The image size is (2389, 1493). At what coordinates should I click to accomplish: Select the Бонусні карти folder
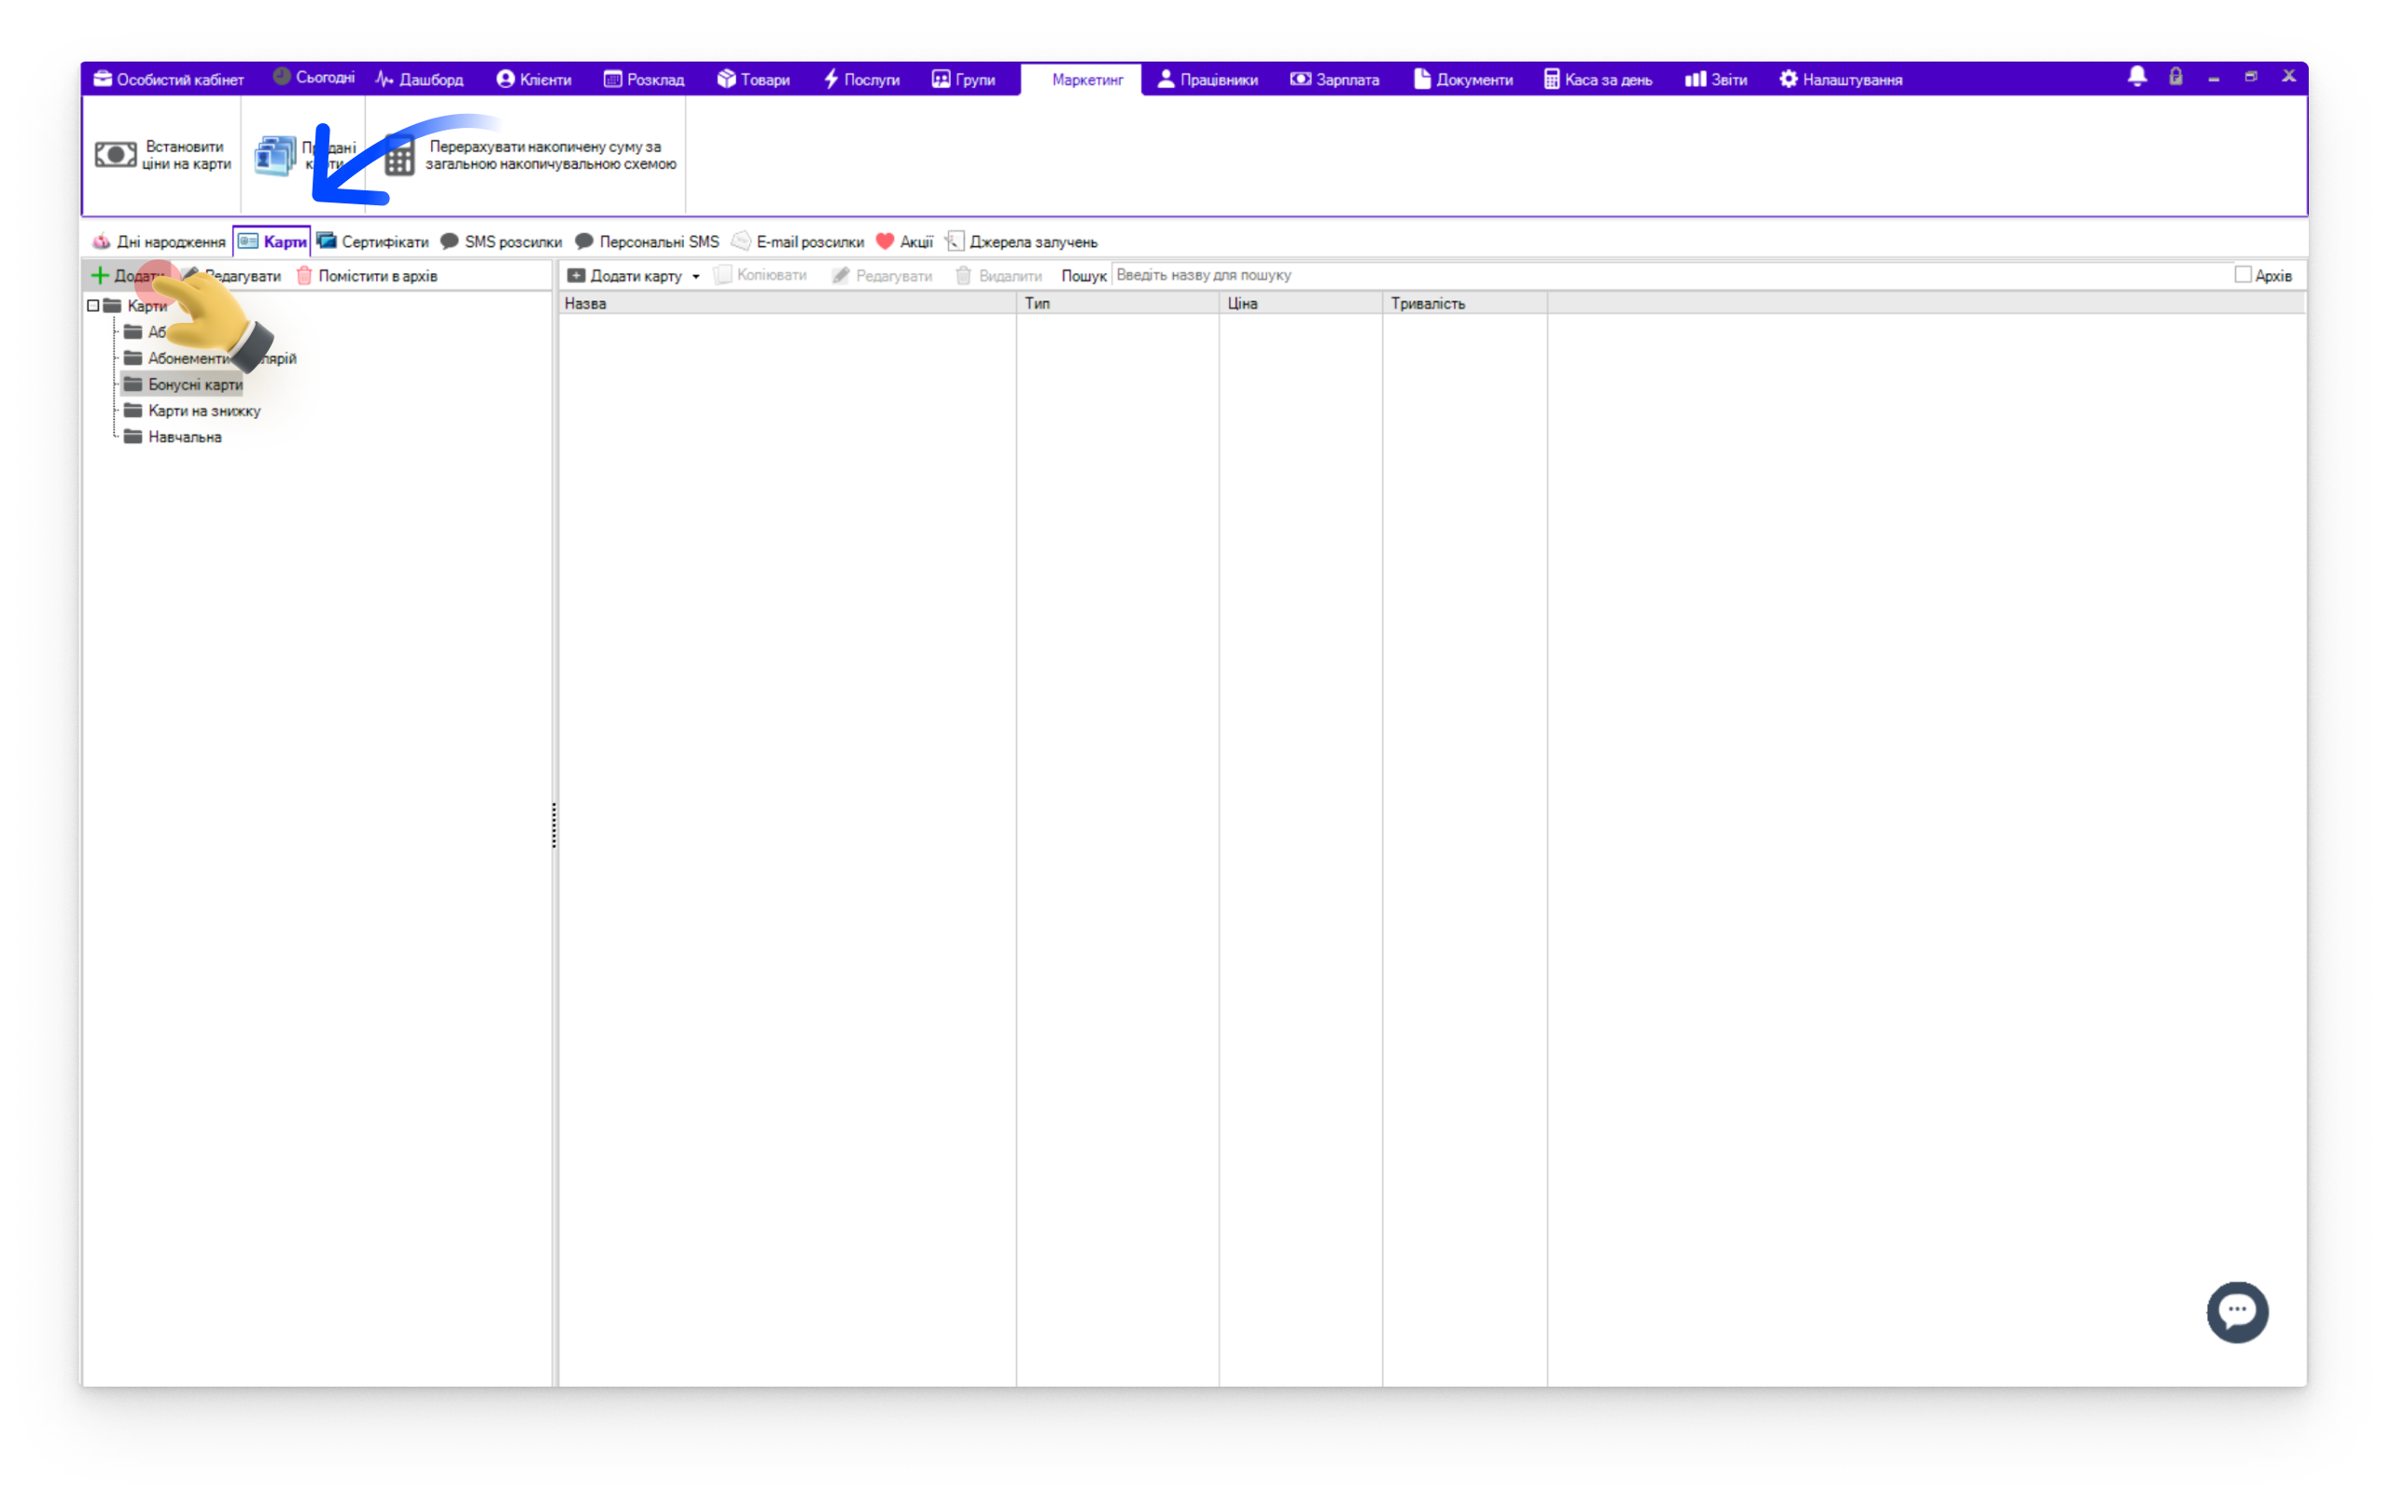tap(183, 384)
